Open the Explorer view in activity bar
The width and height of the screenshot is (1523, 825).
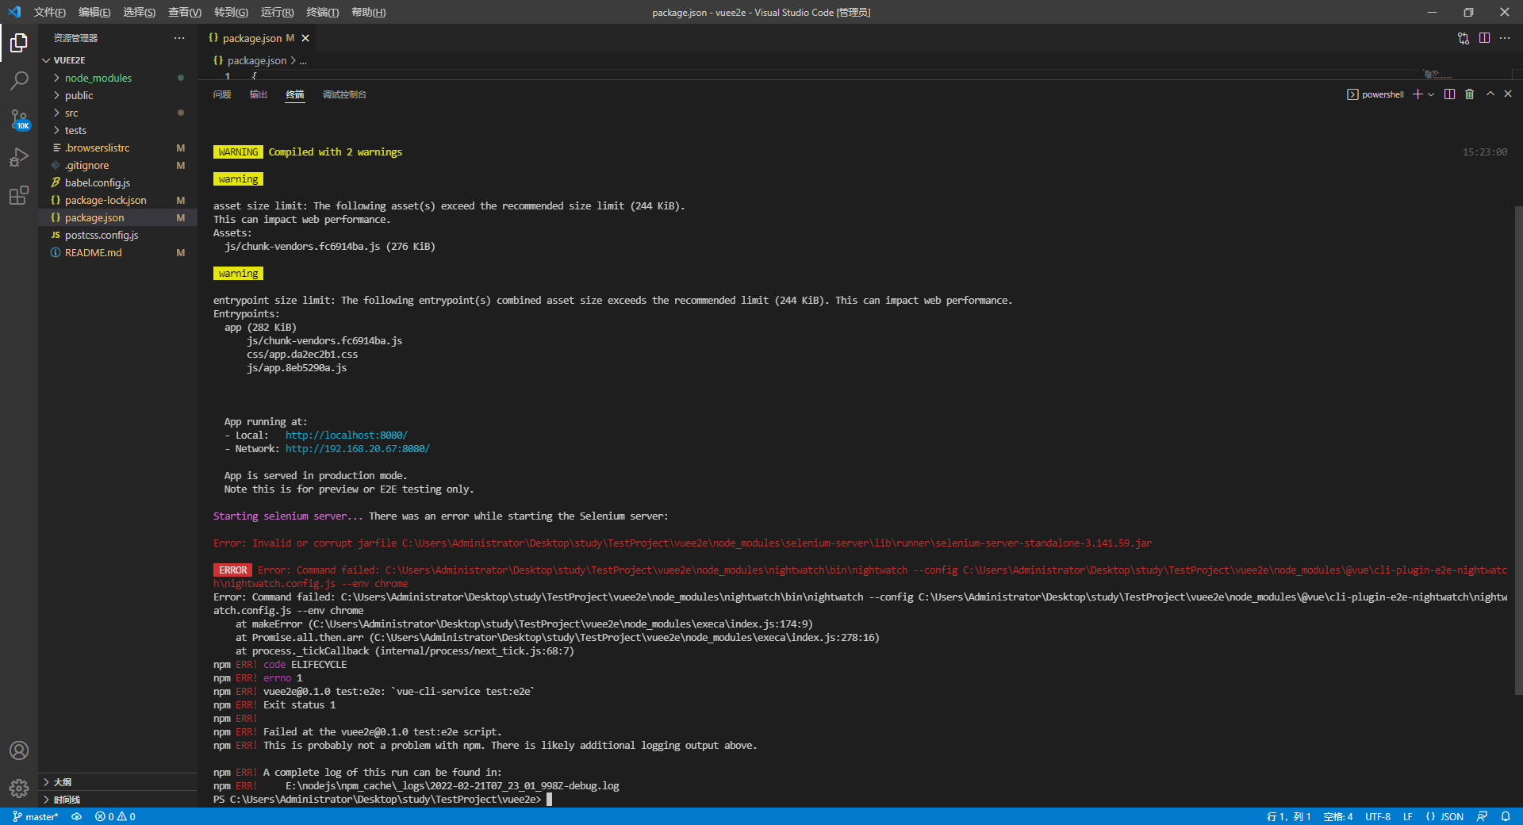coord(19,43)
